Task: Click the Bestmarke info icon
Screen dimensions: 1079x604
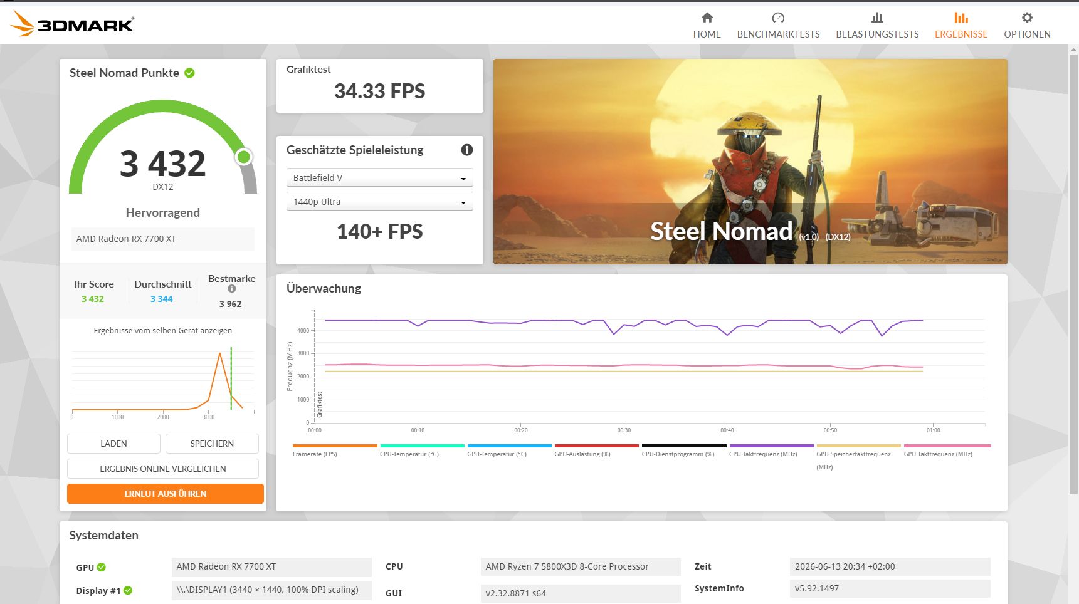Action: pyautogui.click(x=232, y=289)
